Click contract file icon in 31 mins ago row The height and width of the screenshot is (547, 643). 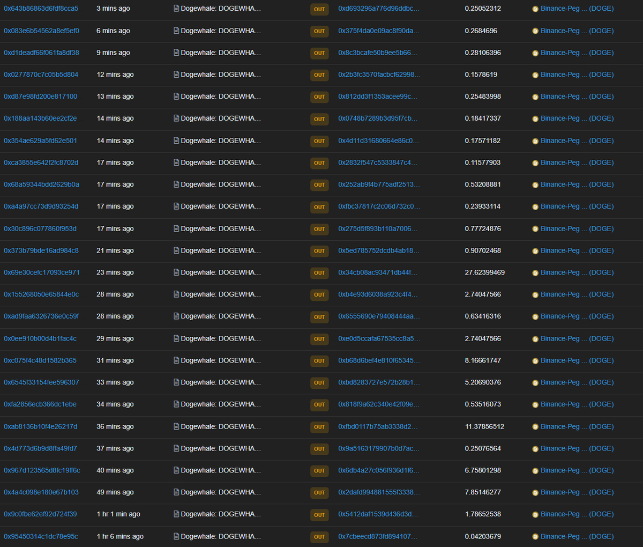176,360
